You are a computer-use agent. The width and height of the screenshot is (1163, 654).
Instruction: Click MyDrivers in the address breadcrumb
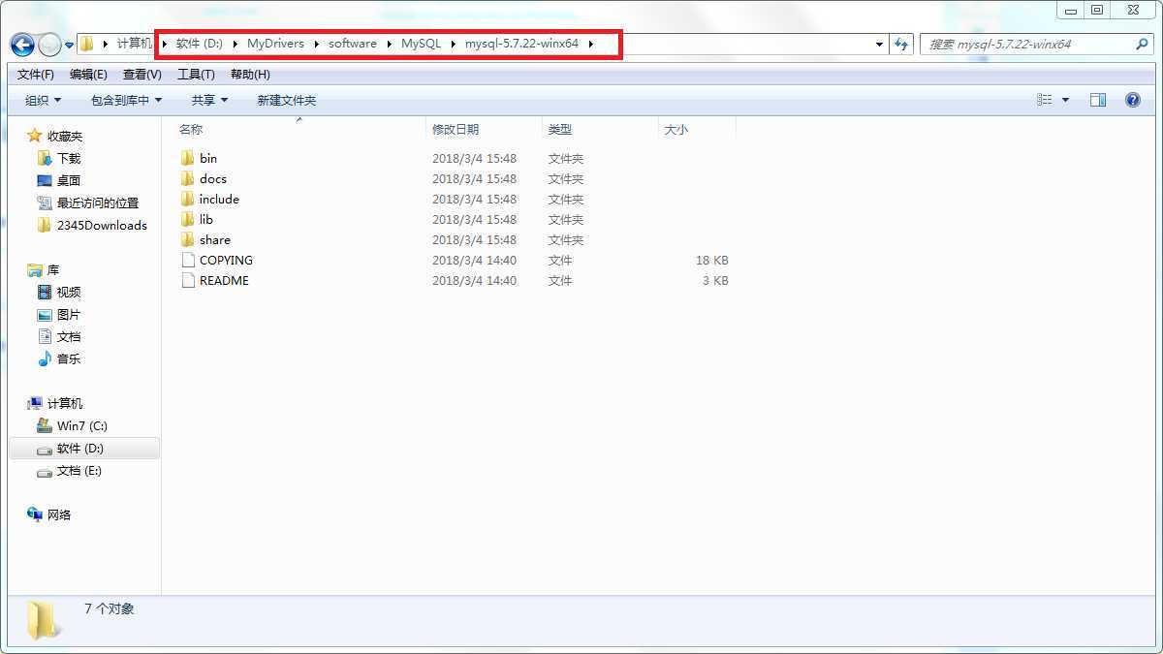point(275,44)
